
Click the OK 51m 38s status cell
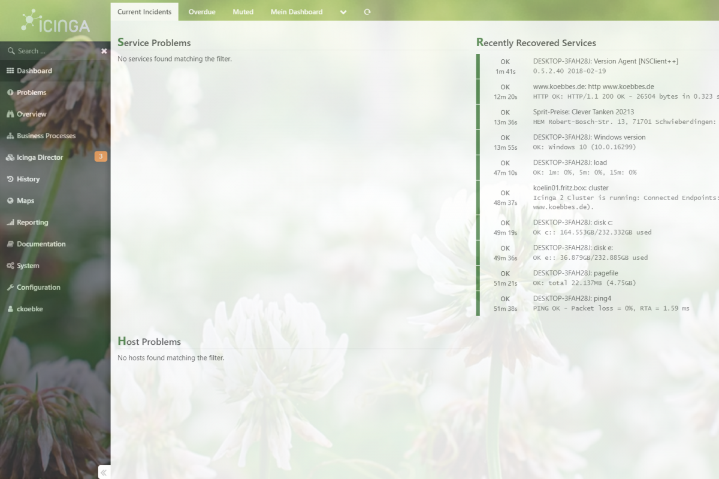click(x=505, y=303)
